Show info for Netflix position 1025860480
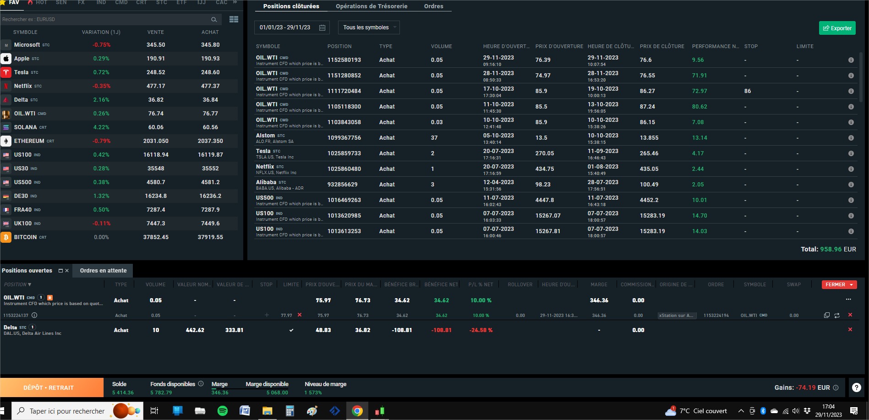The width and height of the screenshot is (869, 420). (x=851, y=169)
